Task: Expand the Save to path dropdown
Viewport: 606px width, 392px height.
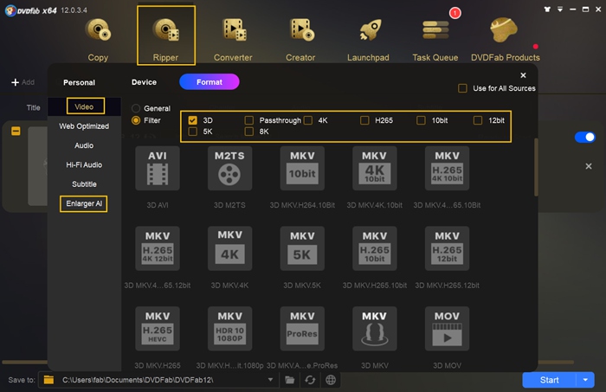Action: [x=270, y=380]
